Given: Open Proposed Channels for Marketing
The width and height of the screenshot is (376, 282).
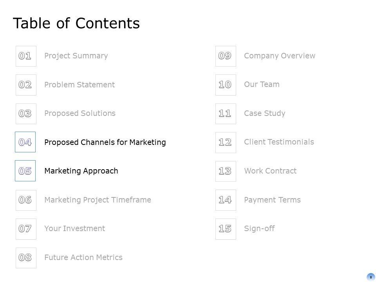Looking at the screenshot, I should coord(105,142).
